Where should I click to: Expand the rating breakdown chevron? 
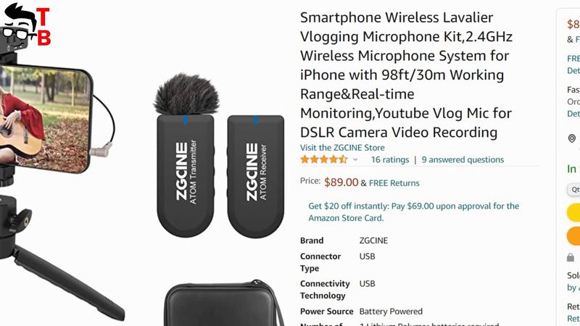pos(355,159)
